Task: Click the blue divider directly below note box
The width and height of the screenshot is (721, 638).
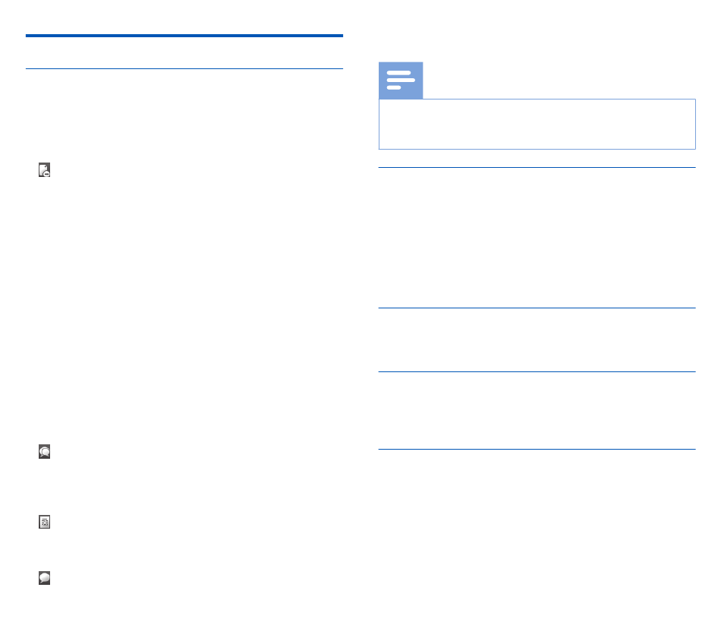Action: pos(537,168)
